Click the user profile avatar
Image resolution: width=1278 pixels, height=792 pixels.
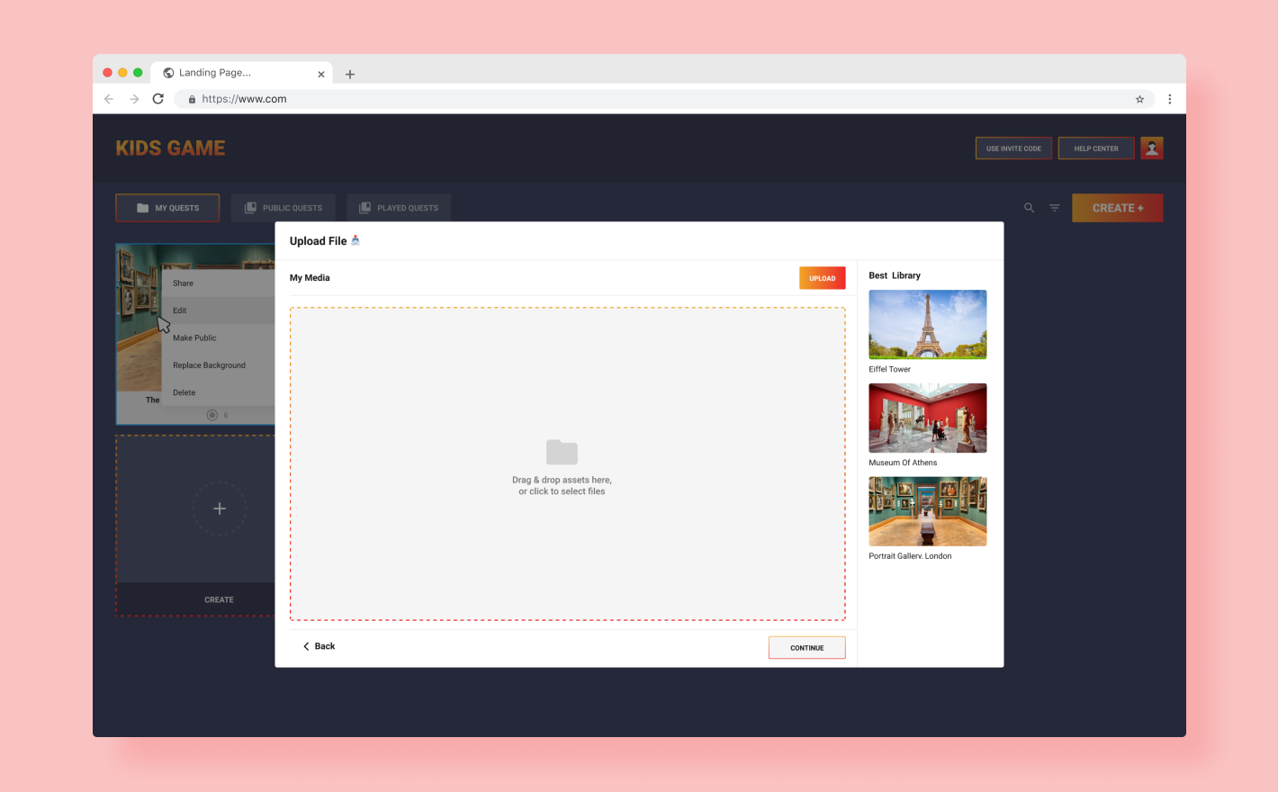pyautogui.click(x=1151, y=148)
